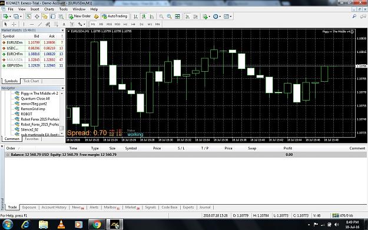Select Piggy n The Middle v4-2 expert
Screen dimensions: 368x230
tap(39, 94)
